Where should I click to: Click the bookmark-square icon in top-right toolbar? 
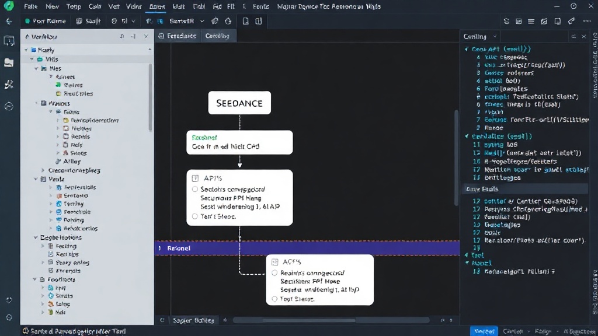pyautogui.click(x=558, y=22)
